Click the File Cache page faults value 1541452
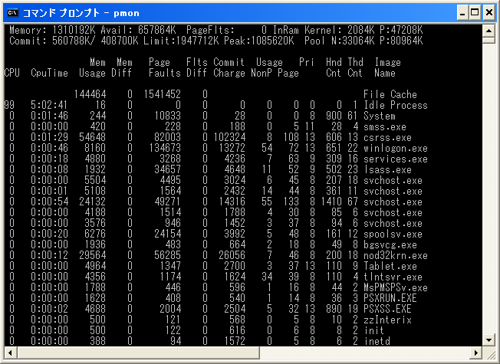This screenshot has height=364, width=500. (x=162, y=94)
